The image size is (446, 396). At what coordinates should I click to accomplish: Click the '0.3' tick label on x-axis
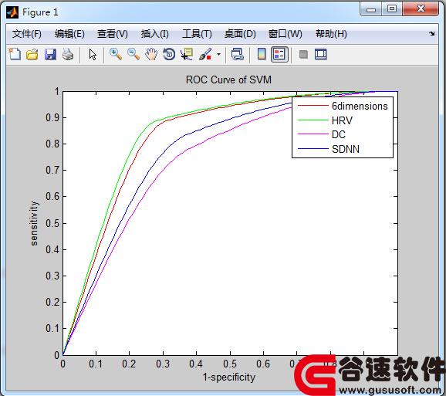163,364
